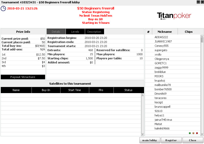Select player Cenesy555
The height and width of the screenshot is (144, 204).
tap(173, 46)
